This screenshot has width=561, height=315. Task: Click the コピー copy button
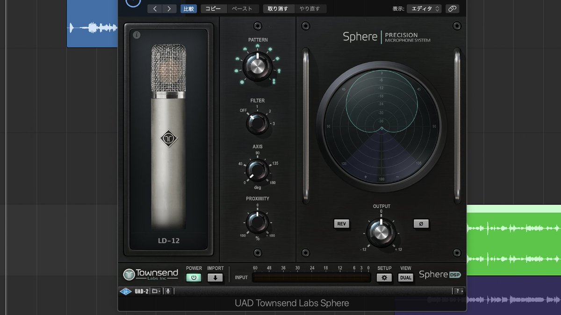214,8
